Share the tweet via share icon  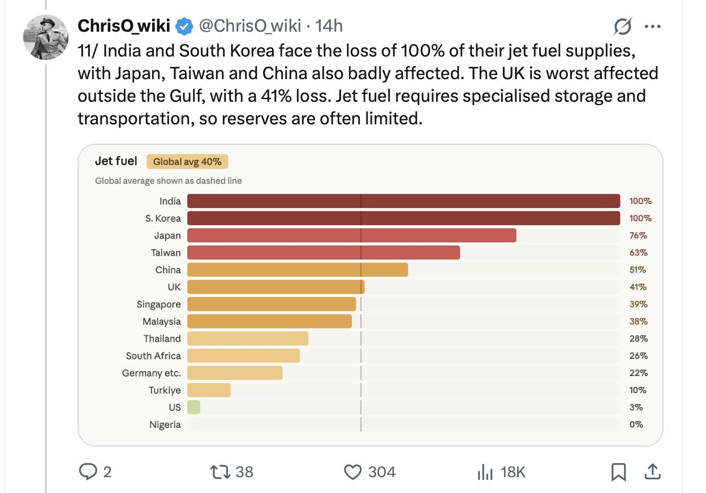click(652, 472)
